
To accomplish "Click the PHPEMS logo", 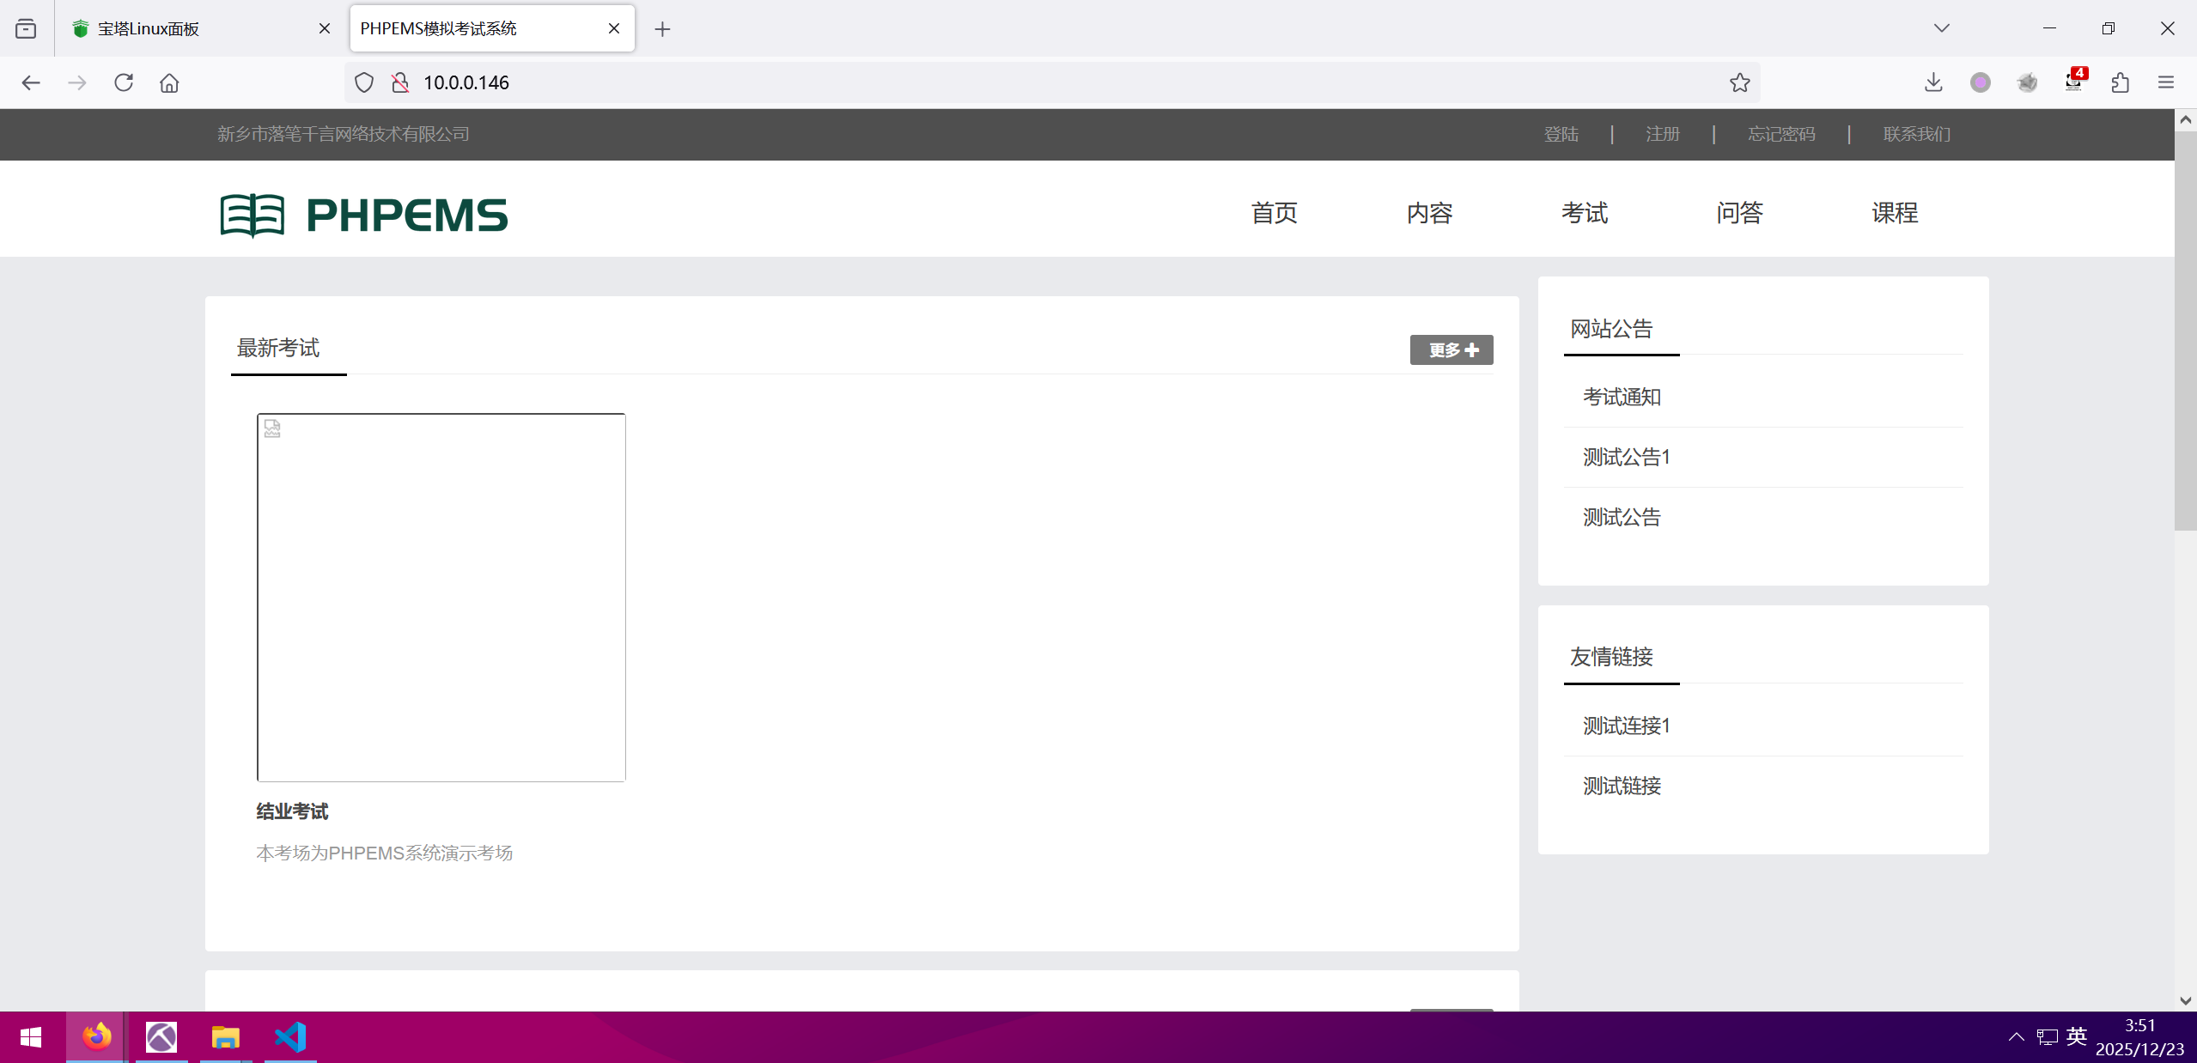I will [364, 215].
